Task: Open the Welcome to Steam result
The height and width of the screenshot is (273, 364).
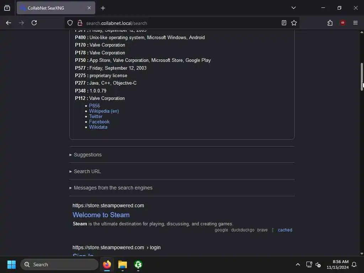Action: tap(101, 215)
